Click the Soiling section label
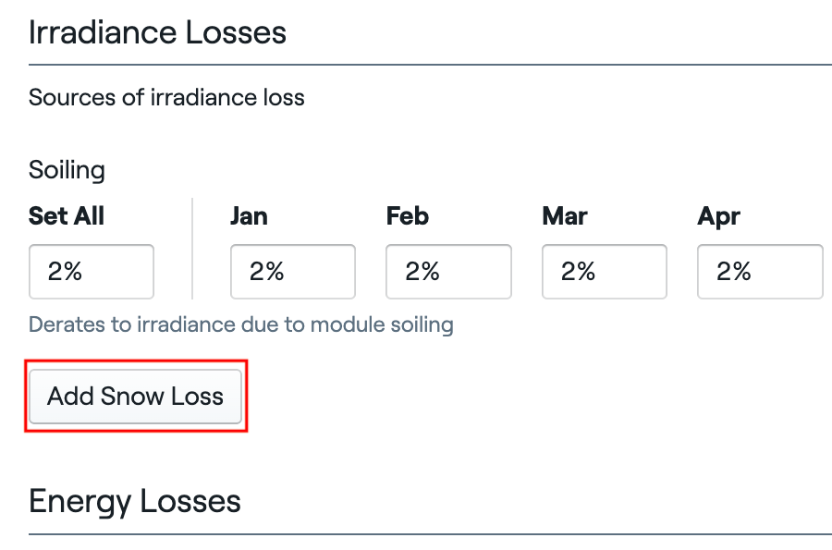Viewport: 832px width, 550px height. (x=67, y=170)
